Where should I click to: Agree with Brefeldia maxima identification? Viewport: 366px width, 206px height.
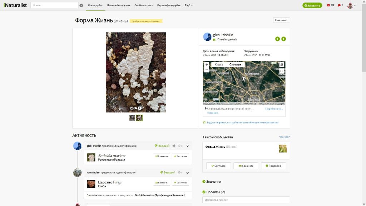180,156
